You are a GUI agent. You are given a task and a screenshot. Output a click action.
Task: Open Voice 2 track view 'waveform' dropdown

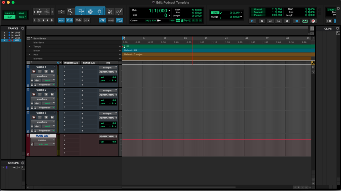(43, 99)
